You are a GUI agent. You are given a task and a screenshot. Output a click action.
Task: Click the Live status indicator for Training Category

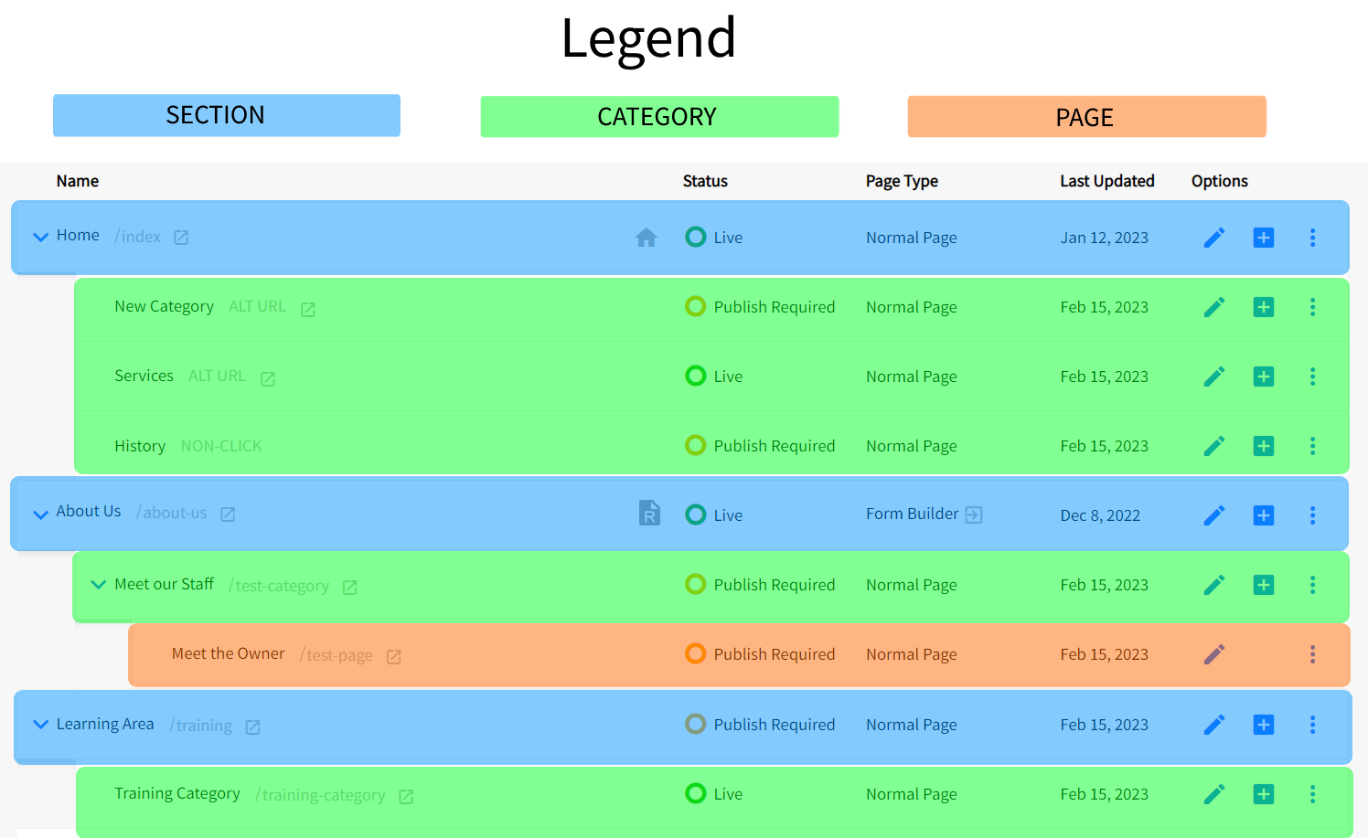(695, 794)
